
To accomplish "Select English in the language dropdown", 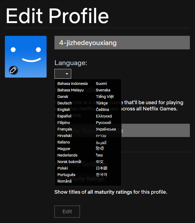I will (x=64, y=110).
